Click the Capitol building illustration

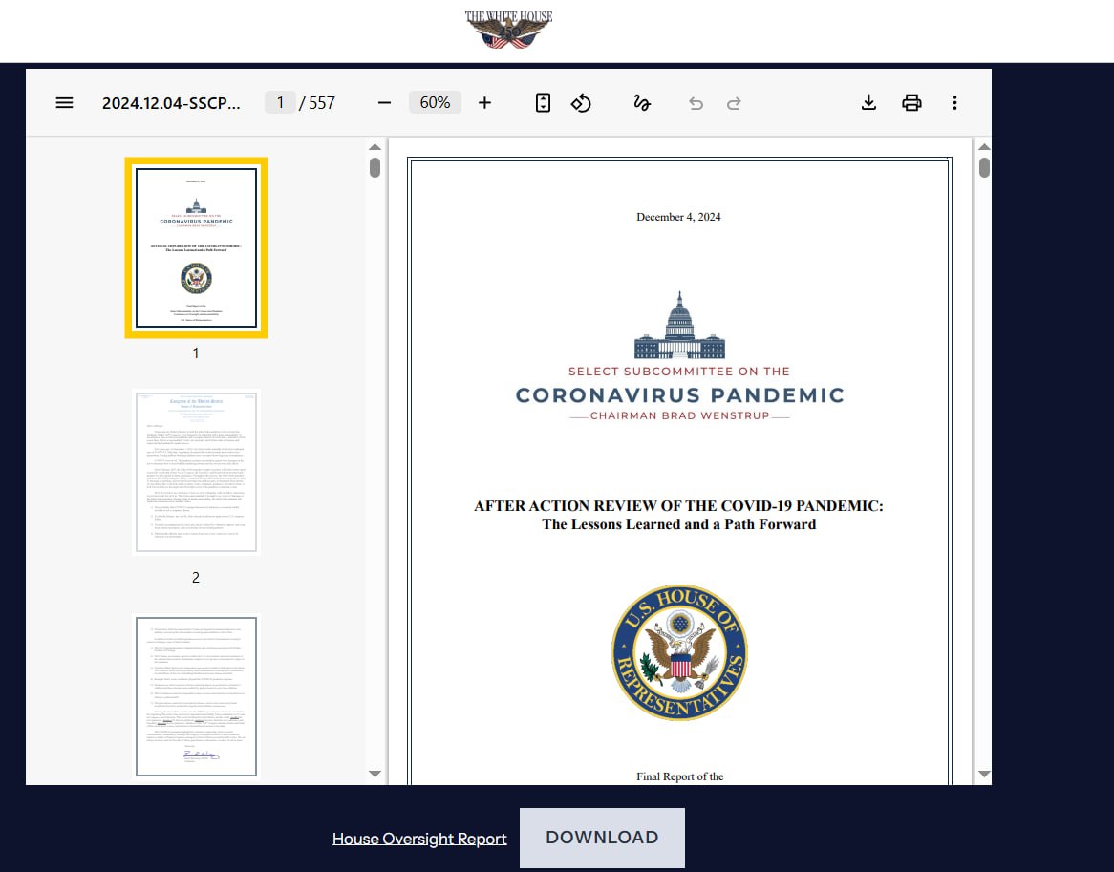679,325
